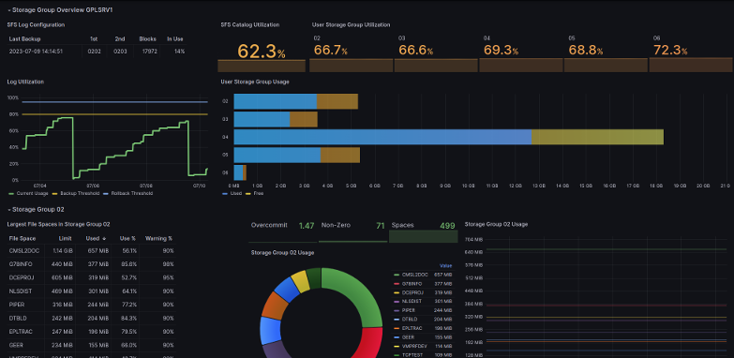This screenshot has height=358, width=734.
Task: Select the 0202 first log cell
Action: [95, 52]
